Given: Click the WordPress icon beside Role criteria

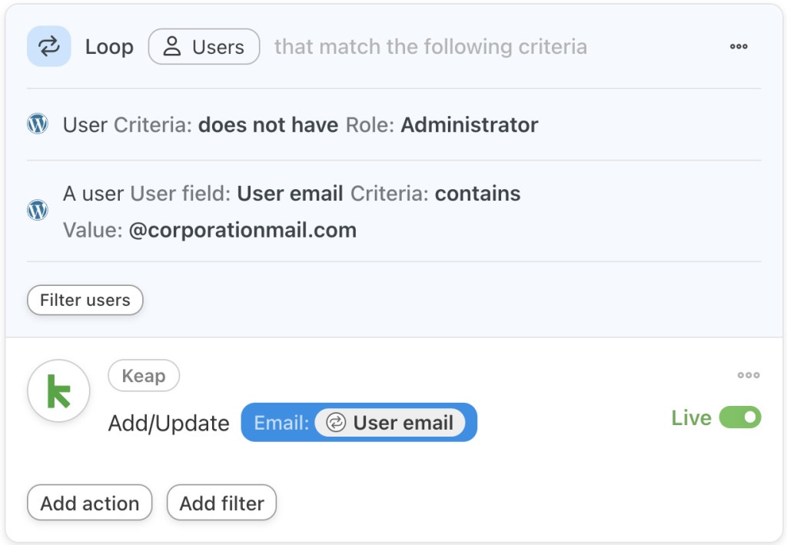Looking at the screenshot, I should (37, 123).
